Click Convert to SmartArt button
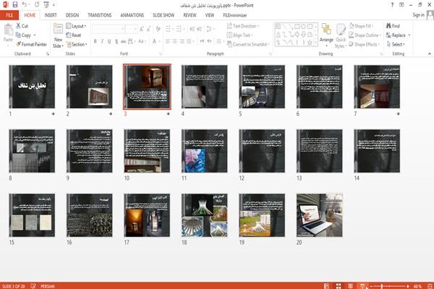The width and height of the screenshot is (434, 289). [248, 44]
